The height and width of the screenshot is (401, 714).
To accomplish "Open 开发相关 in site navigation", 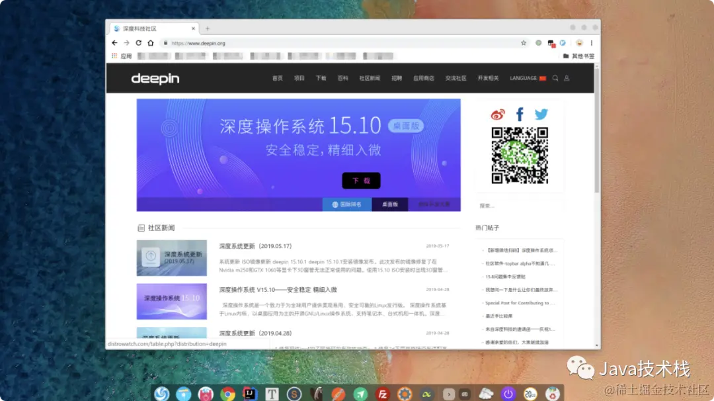I will pos(488,78).
